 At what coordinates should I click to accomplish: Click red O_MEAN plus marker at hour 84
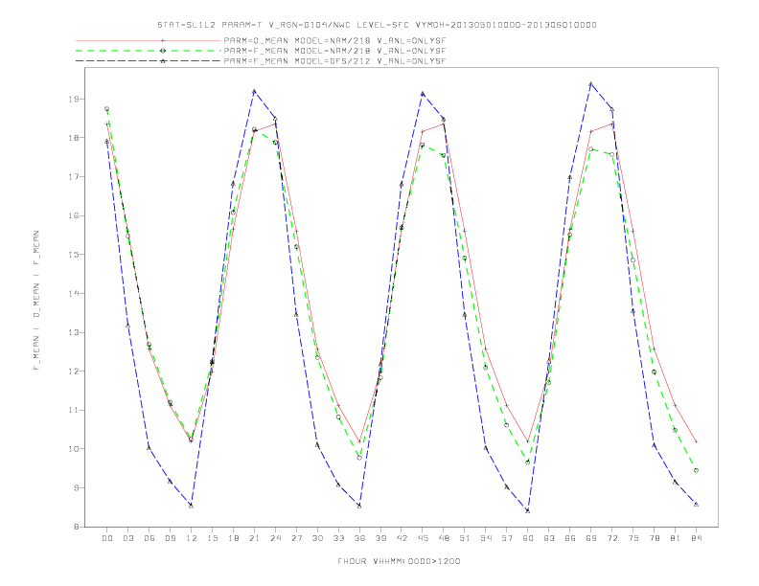[696, 441]
